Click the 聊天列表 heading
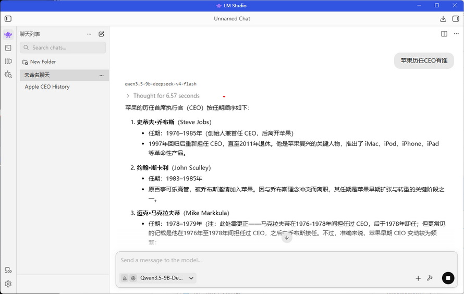 (30, 34)
